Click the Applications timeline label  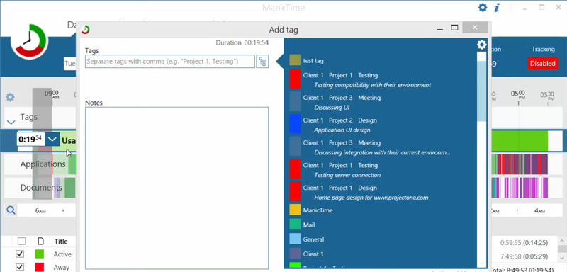(43, 164)
